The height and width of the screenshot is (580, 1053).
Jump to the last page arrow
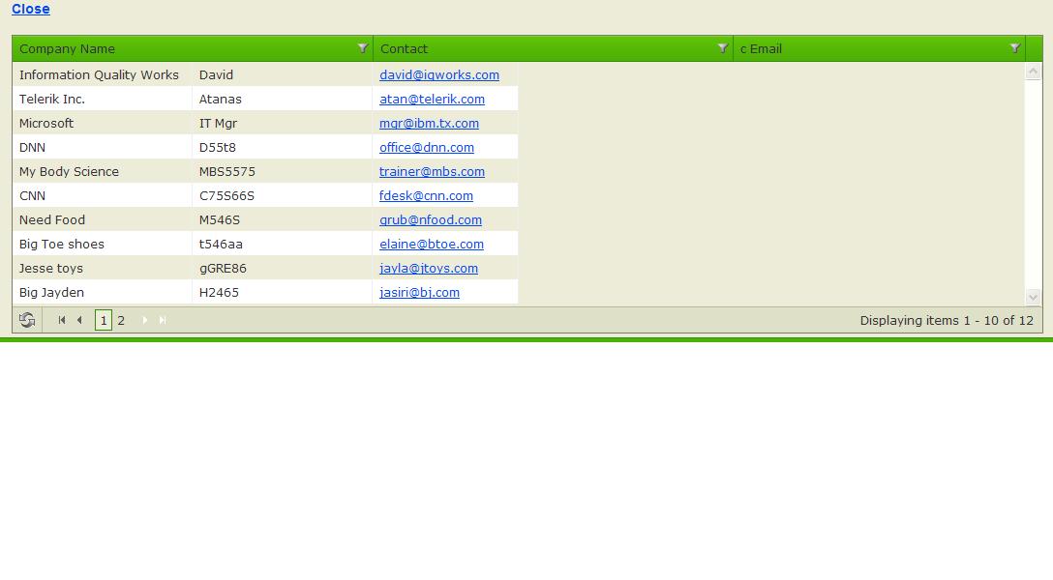click(162, 321)
